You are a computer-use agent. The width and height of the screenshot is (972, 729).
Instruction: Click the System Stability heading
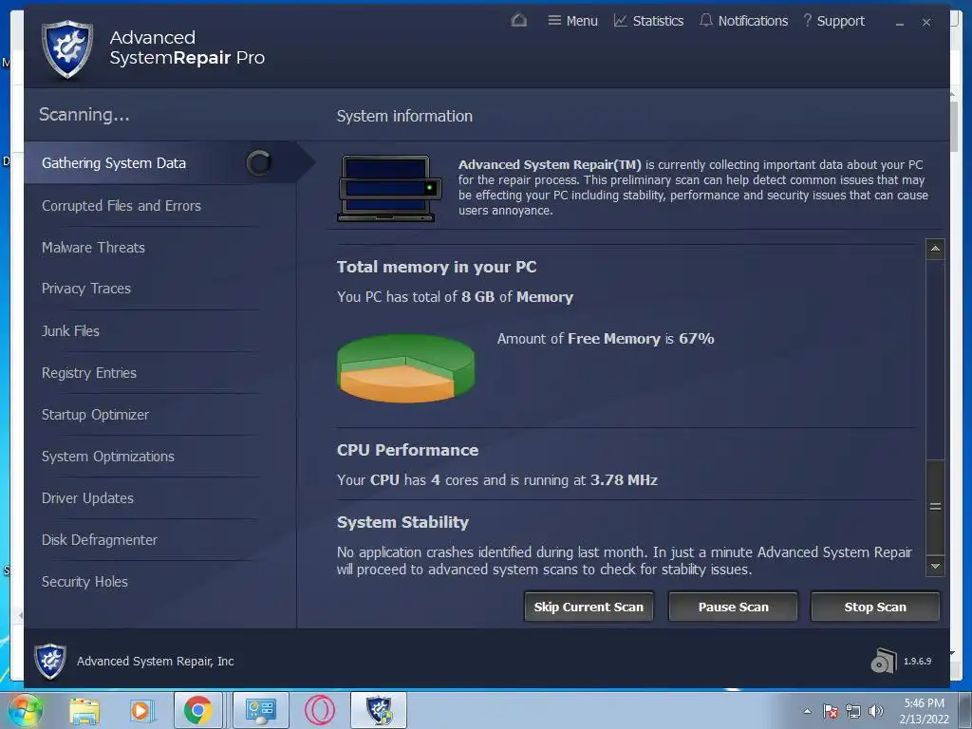pyautogui.click(x=402, y=522)
